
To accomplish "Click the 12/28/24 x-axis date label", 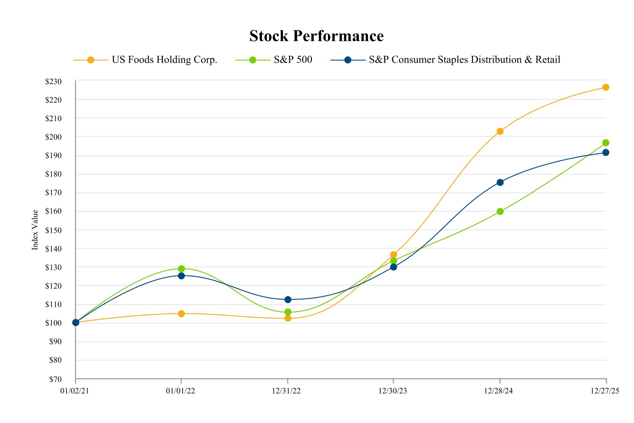I will tap(498, 391).
